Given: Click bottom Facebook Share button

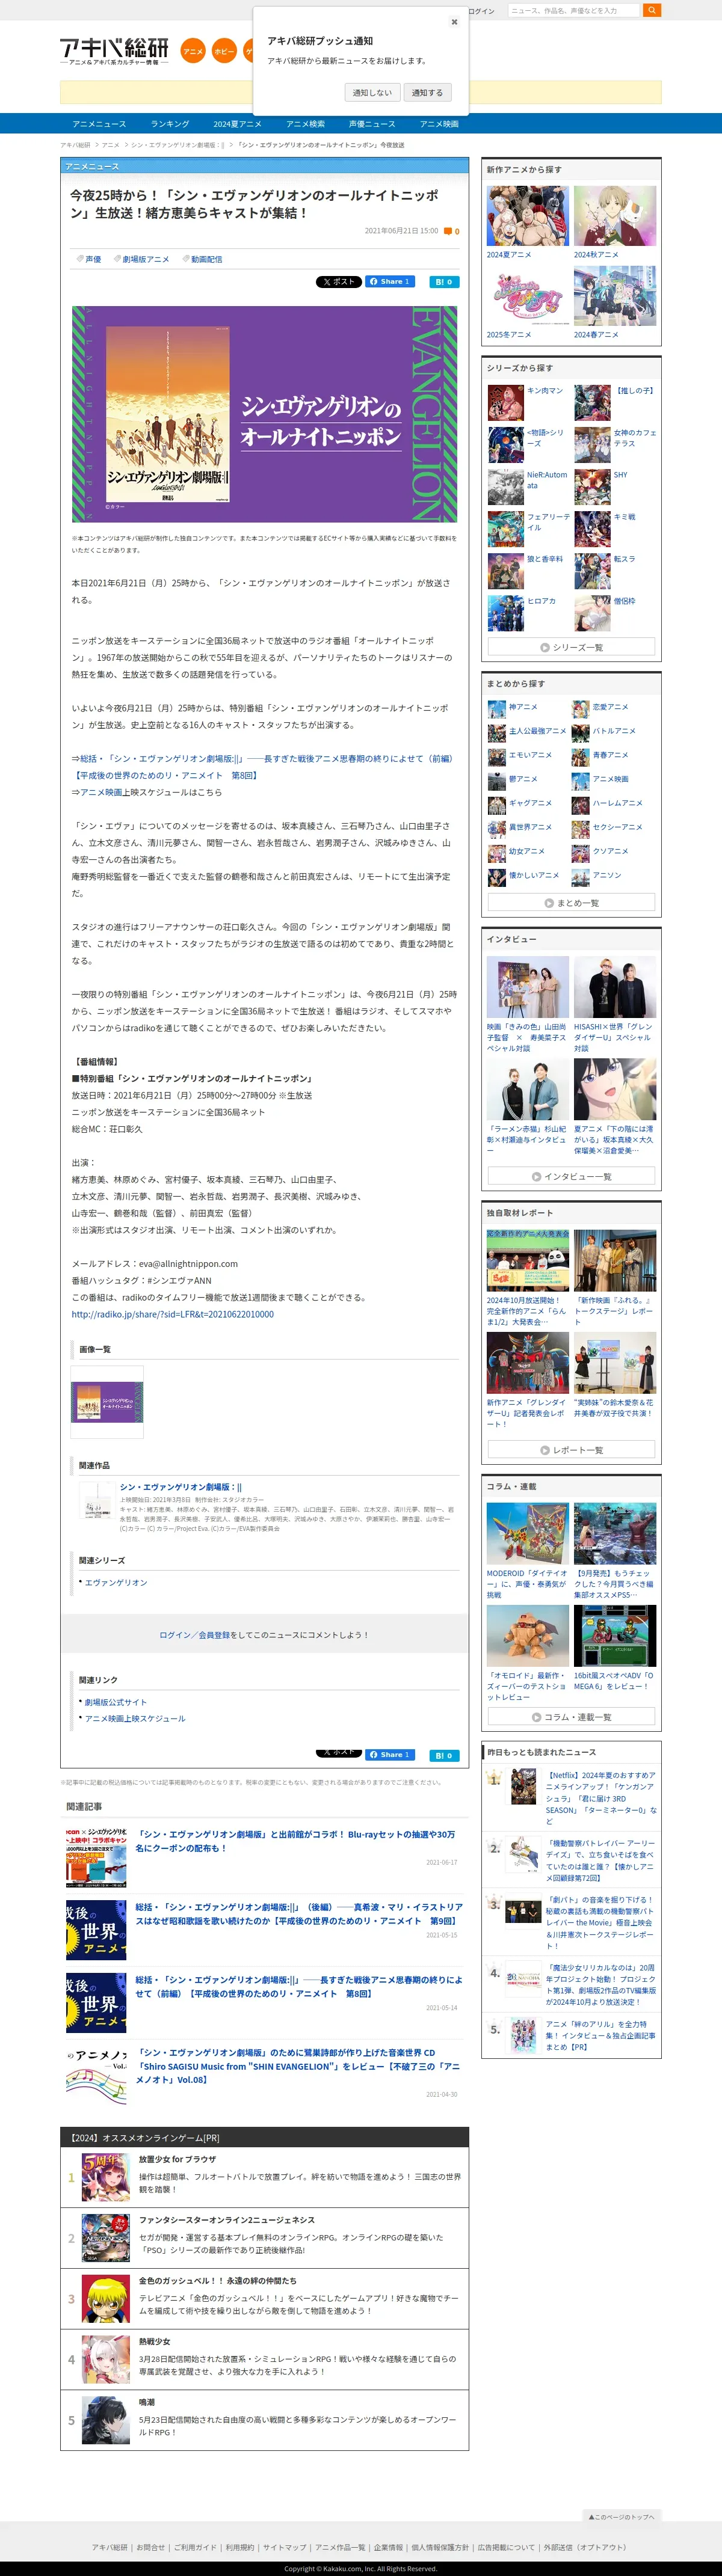Looking at the screenshot, I should (x=390, y=1754).
